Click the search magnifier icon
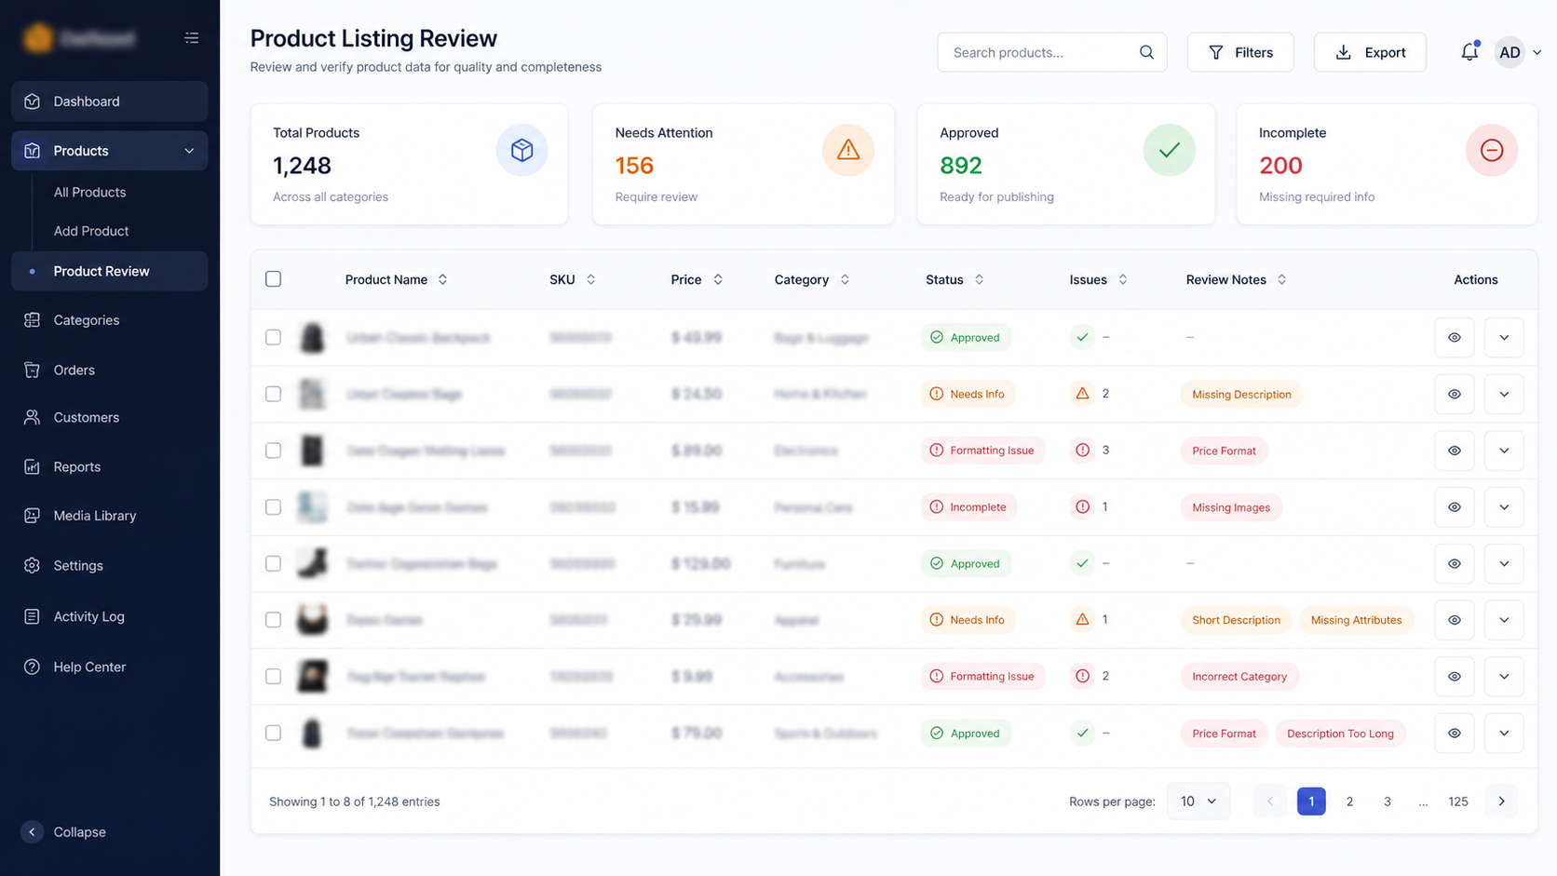Viewport: 1557px width, 876px height. [1146, 52]
